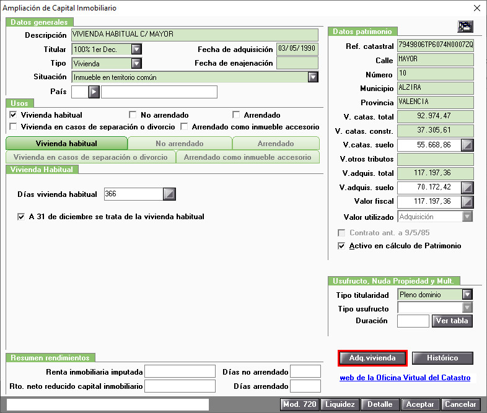Click the Calle field with MAYOR
This screenshot has height=413, width=487.
coord(436,59)
